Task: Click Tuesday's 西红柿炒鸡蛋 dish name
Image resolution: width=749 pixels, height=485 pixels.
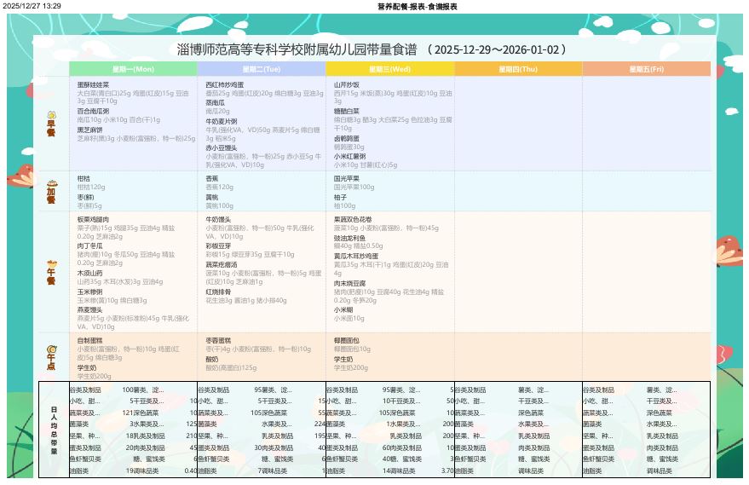Action: [x=224, y=85]
